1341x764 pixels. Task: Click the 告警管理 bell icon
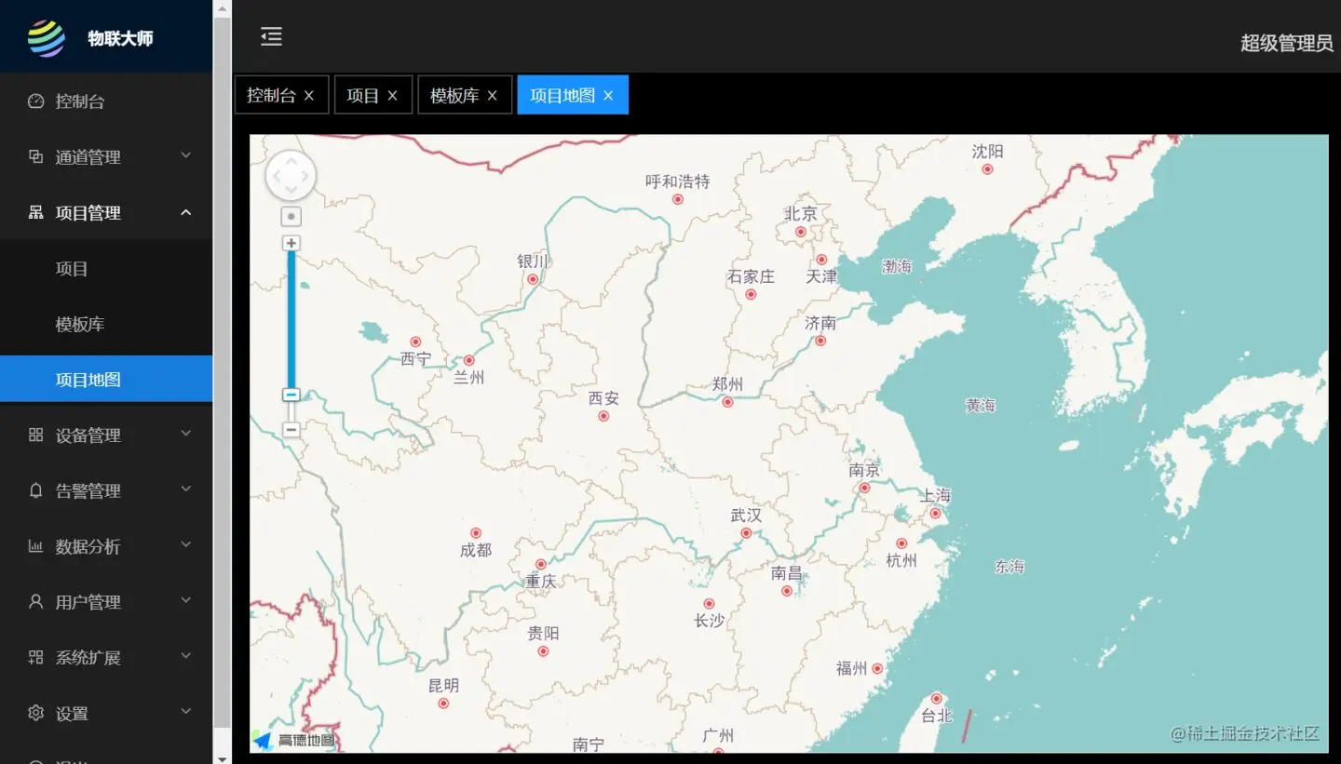pyautogui.click(x=35, y=490)
